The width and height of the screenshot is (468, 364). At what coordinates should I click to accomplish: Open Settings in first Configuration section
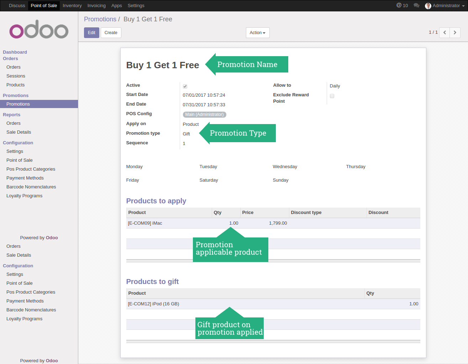coord(15,151)
